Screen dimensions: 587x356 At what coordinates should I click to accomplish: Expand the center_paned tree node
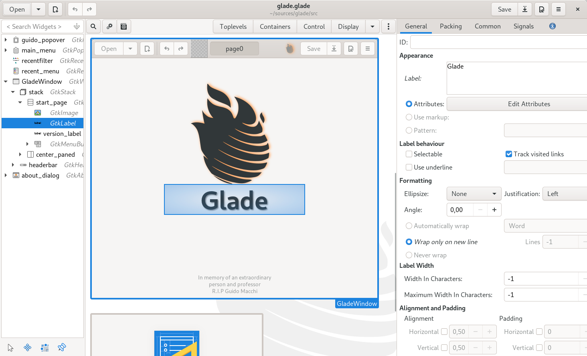click(x=20, y=154)
